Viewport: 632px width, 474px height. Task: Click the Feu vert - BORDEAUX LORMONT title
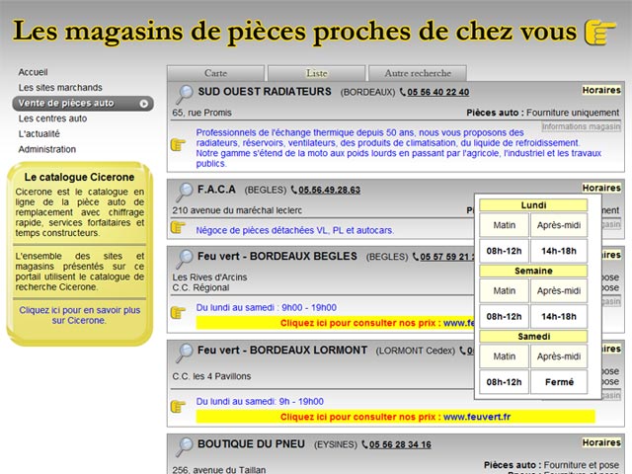tap(282, 350)
